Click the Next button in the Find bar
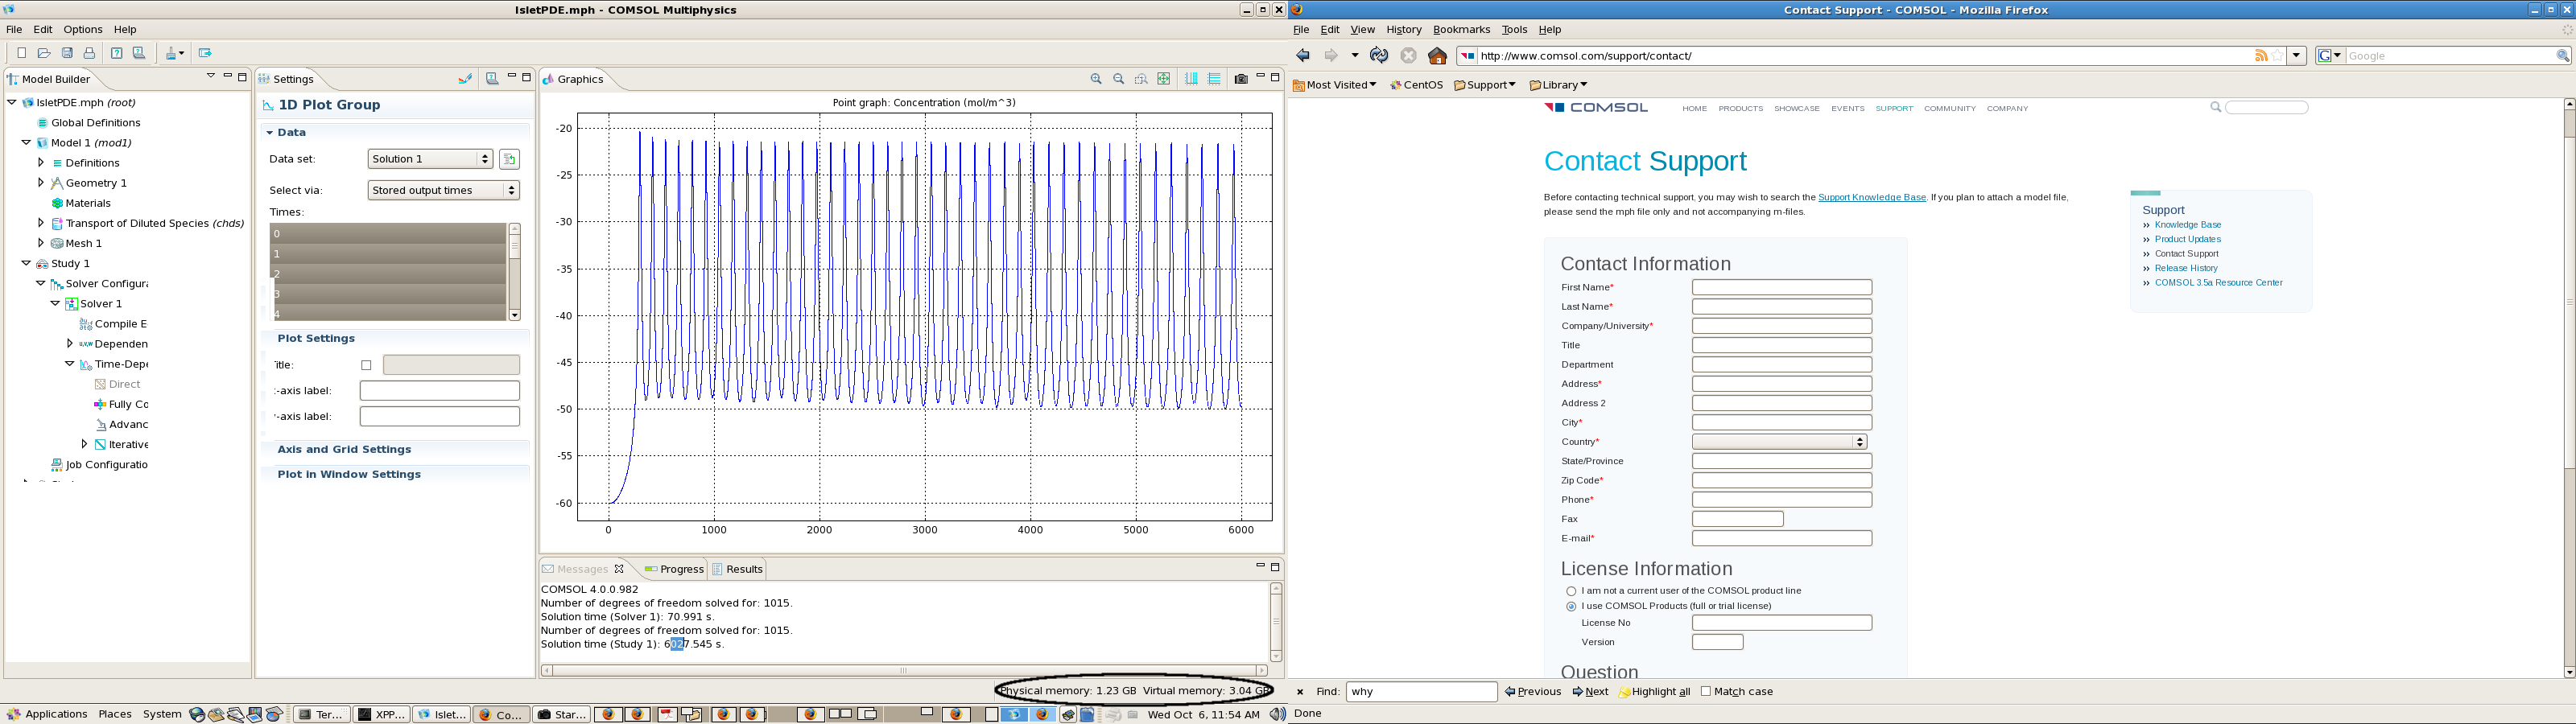Screen dimensions: 2576x724 click(x=1590, y=691)
